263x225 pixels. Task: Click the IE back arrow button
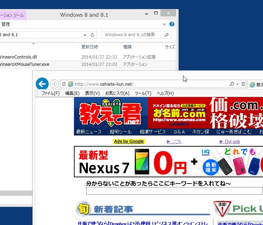pos(42,84)
